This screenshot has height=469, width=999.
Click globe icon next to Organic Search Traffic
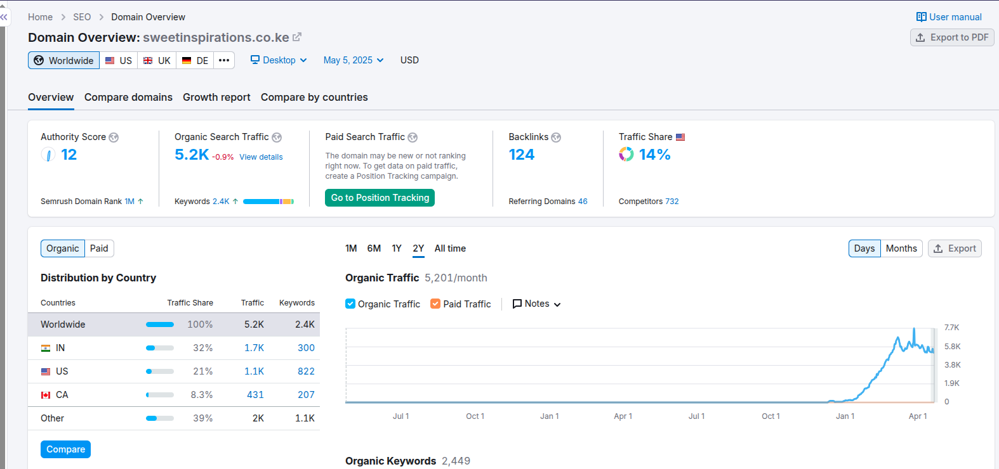coord(277,138)
